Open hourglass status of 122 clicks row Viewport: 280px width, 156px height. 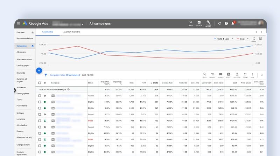pyautogui.click(x=45, y=121)
